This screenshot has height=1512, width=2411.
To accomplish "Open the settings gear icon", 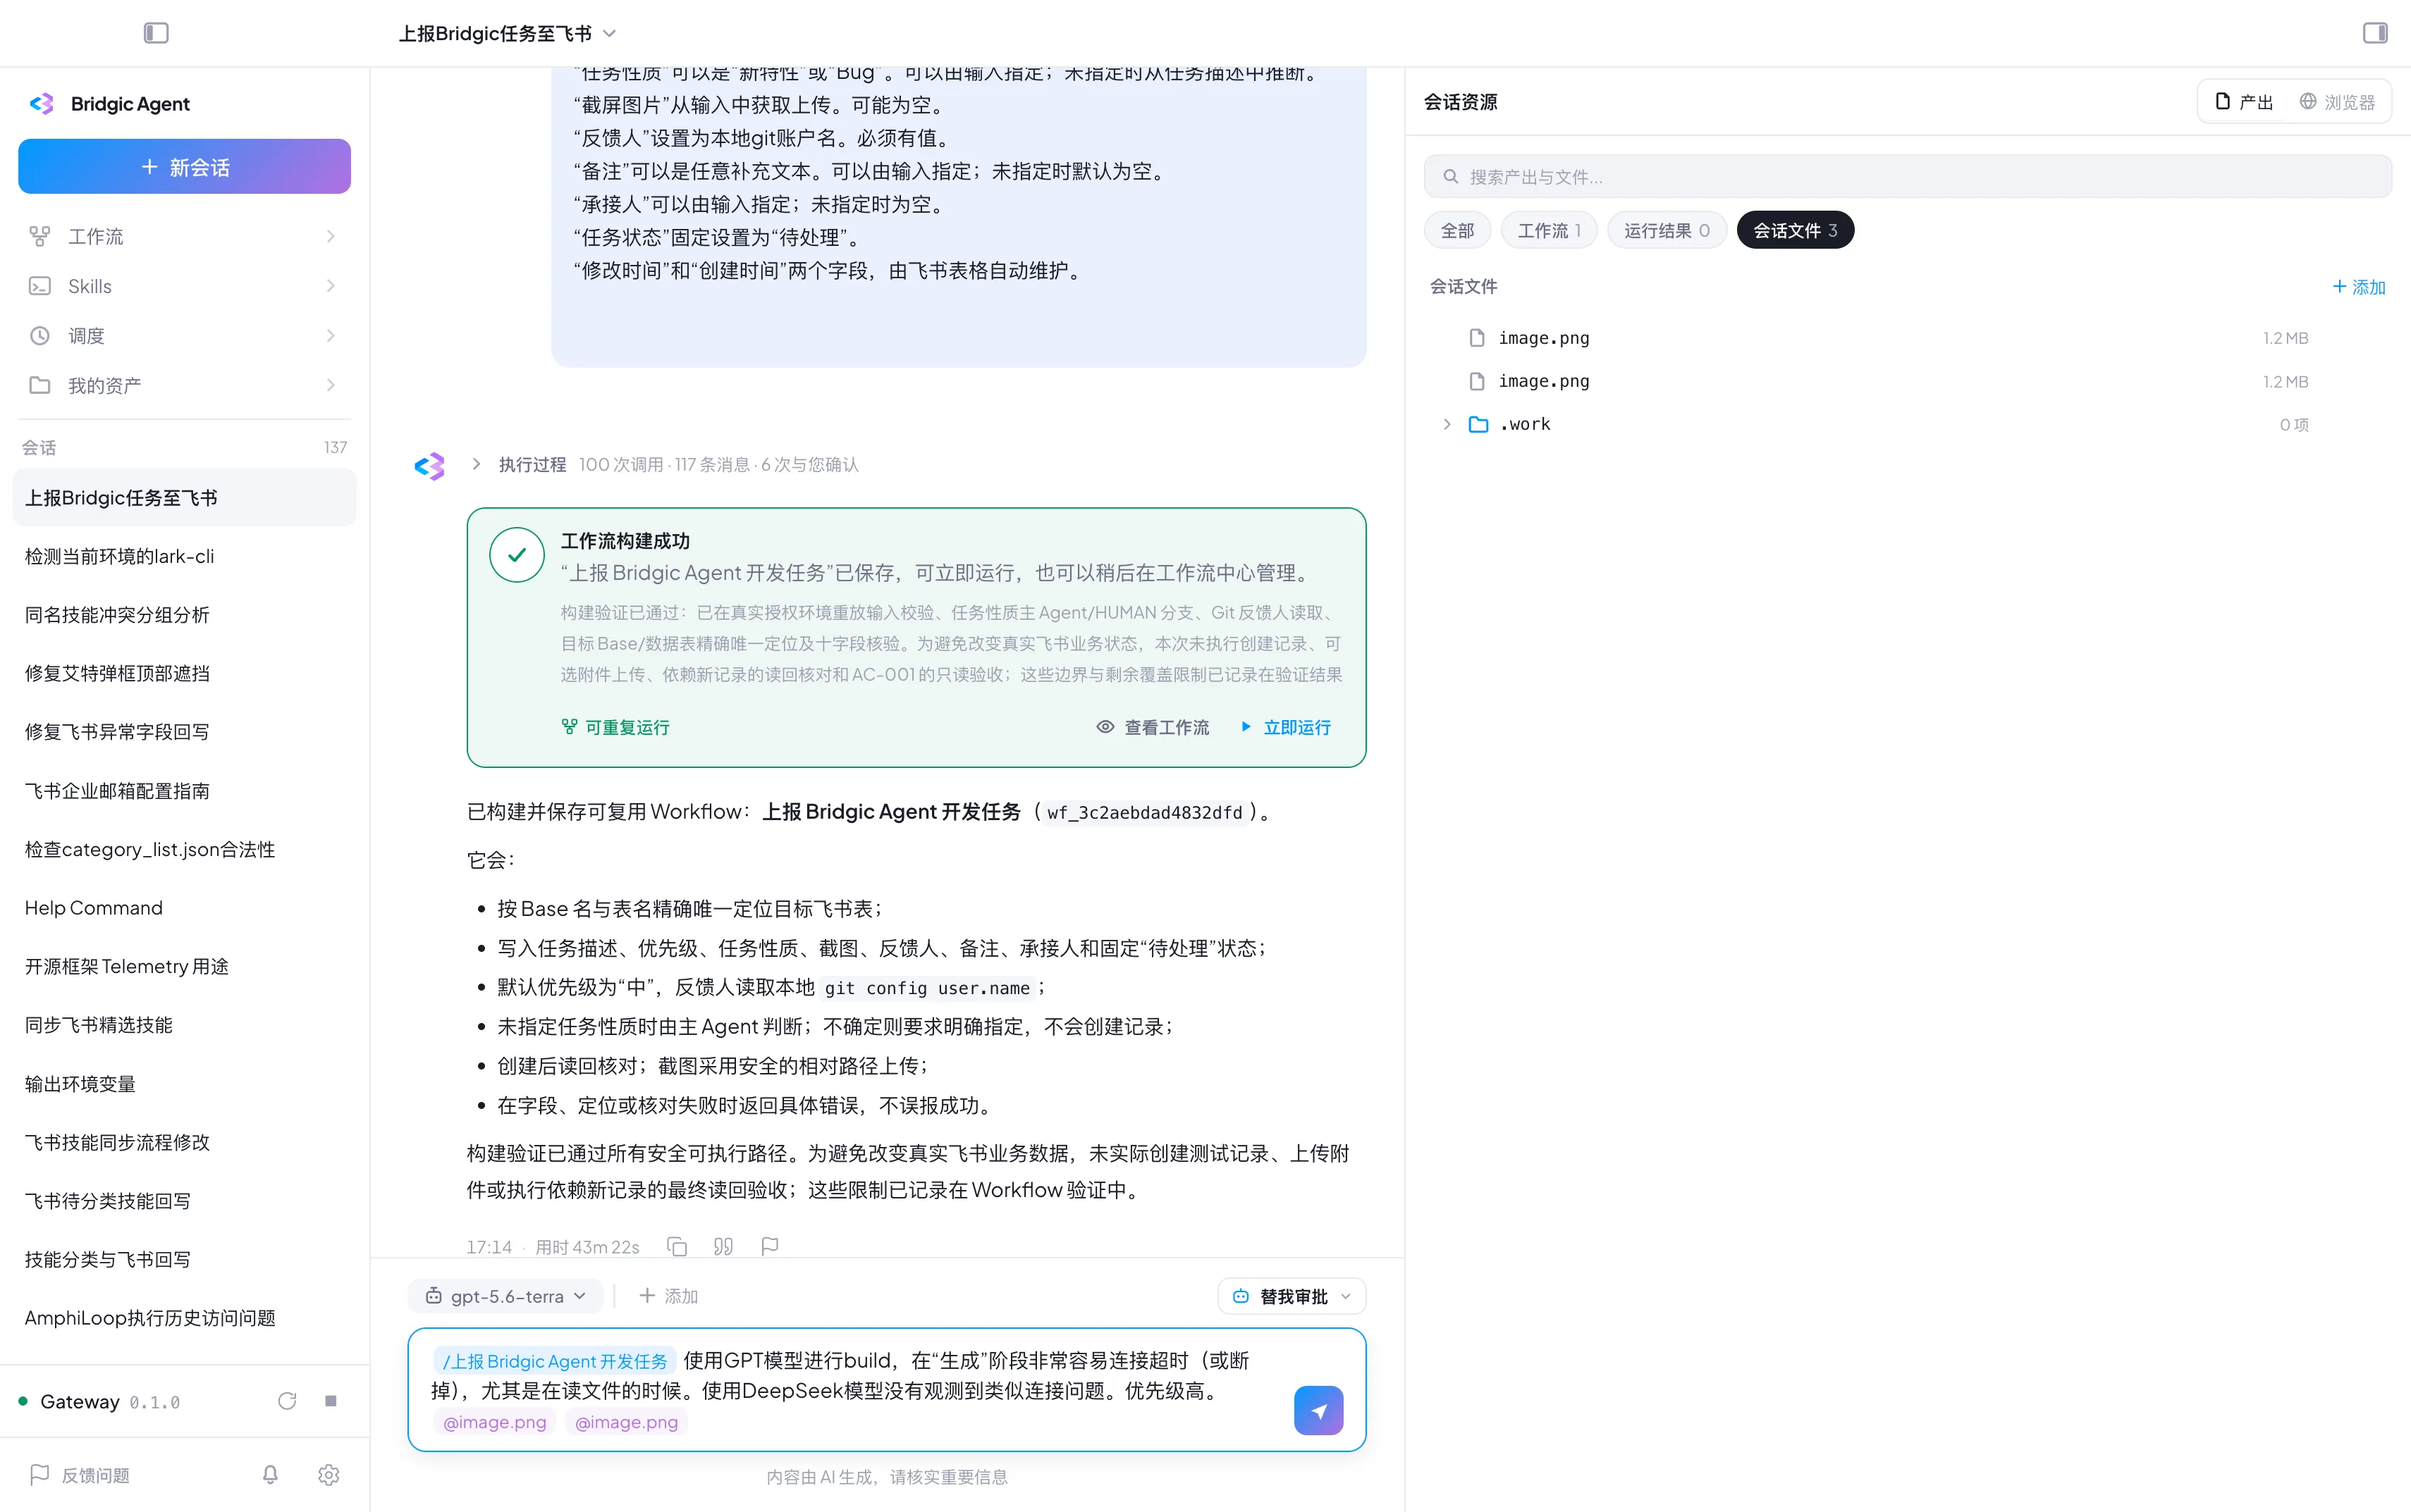I will tap(329, 1475).
